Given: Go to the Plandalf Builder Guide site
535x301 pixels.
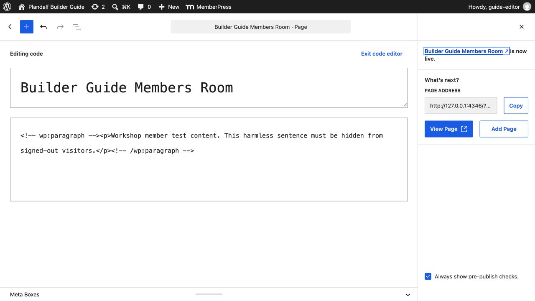Looking at the screenshot, I should point(51,7).
